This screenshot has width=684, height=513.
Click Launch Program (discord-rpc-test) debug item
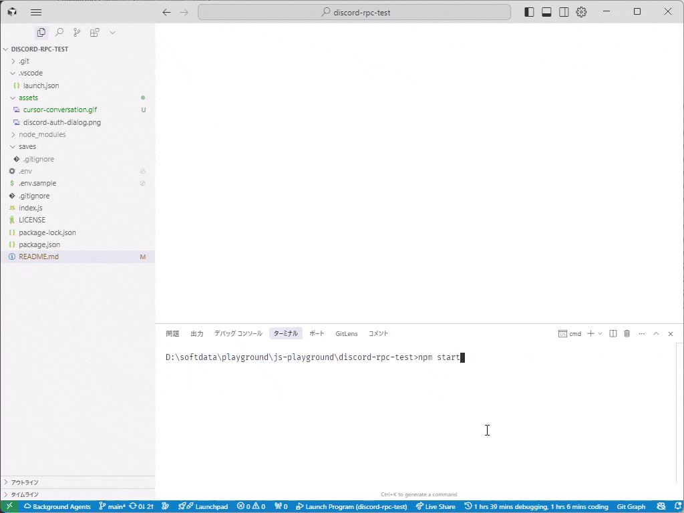pos(351,506)
